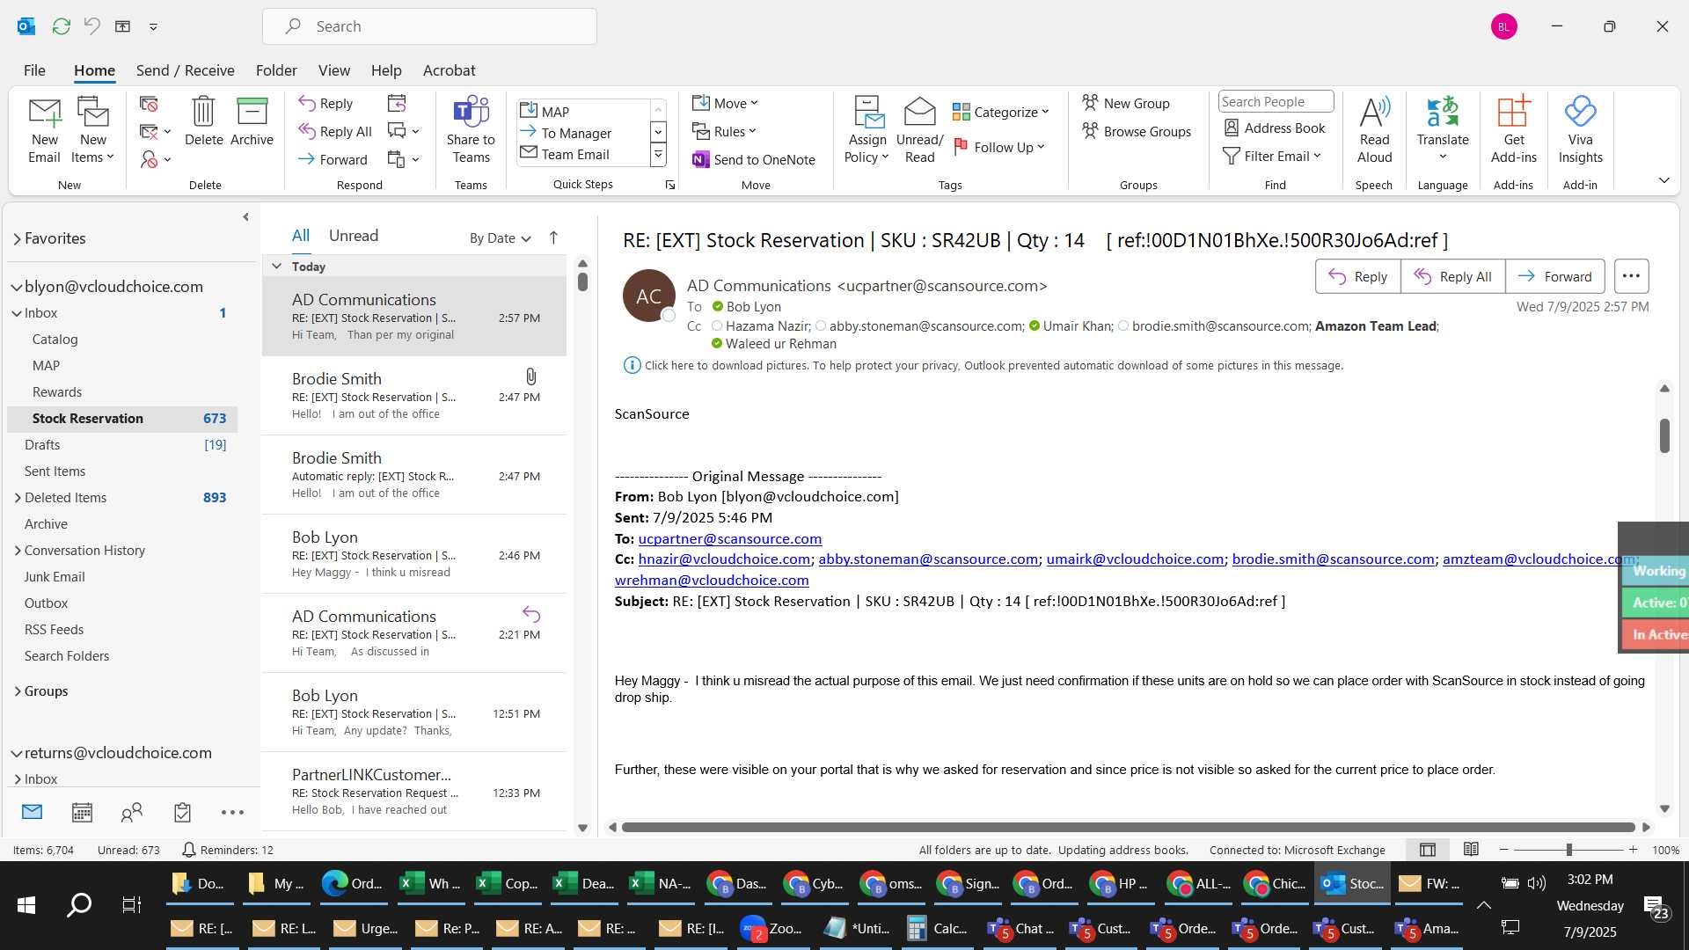Open the Drafts folder
The width and height of the screenshot is (1689, 950).
coord(122,445)
